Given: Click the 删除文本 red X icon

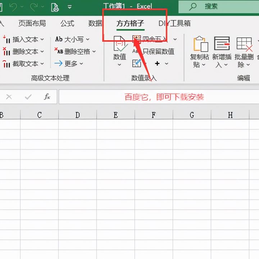Looking at the screenshot, I should click(6, 51).
